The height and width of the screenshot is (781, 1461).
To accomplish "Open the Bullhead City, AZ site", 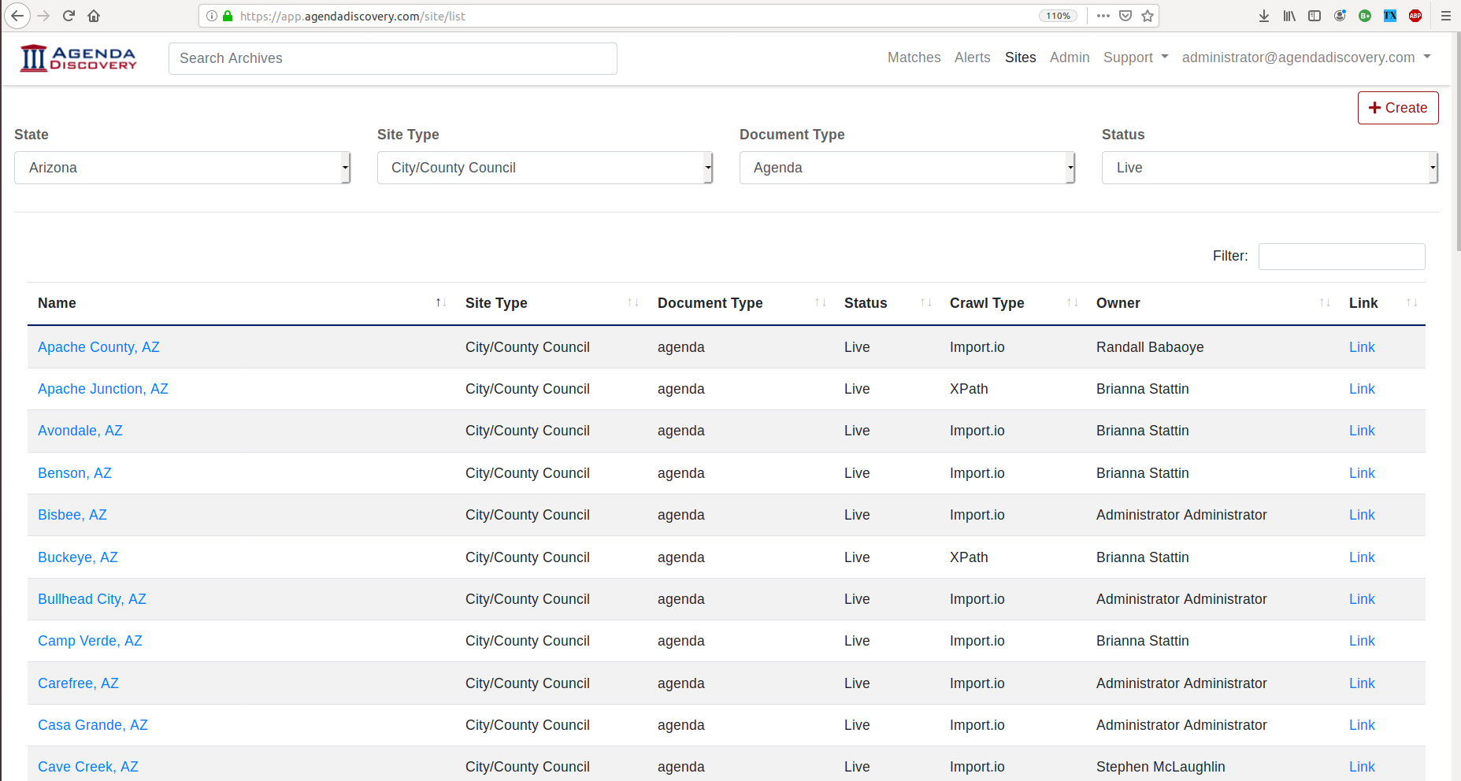I will [92, 599].
